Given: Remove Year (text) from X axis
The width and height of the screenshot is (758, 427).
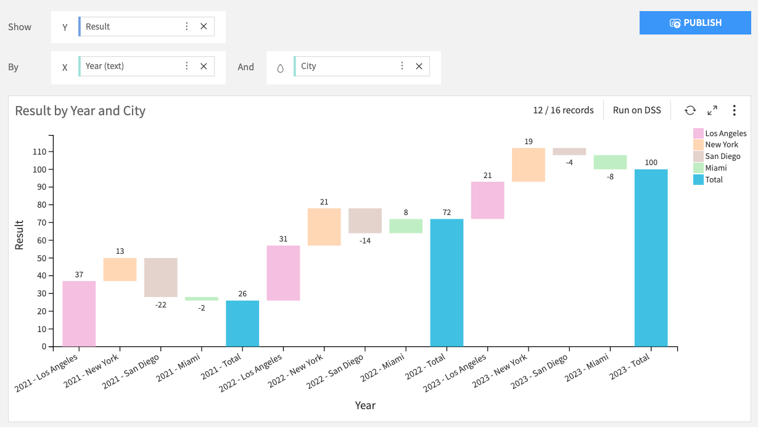Looking at the screenshot, I should [x=204, y=67].
